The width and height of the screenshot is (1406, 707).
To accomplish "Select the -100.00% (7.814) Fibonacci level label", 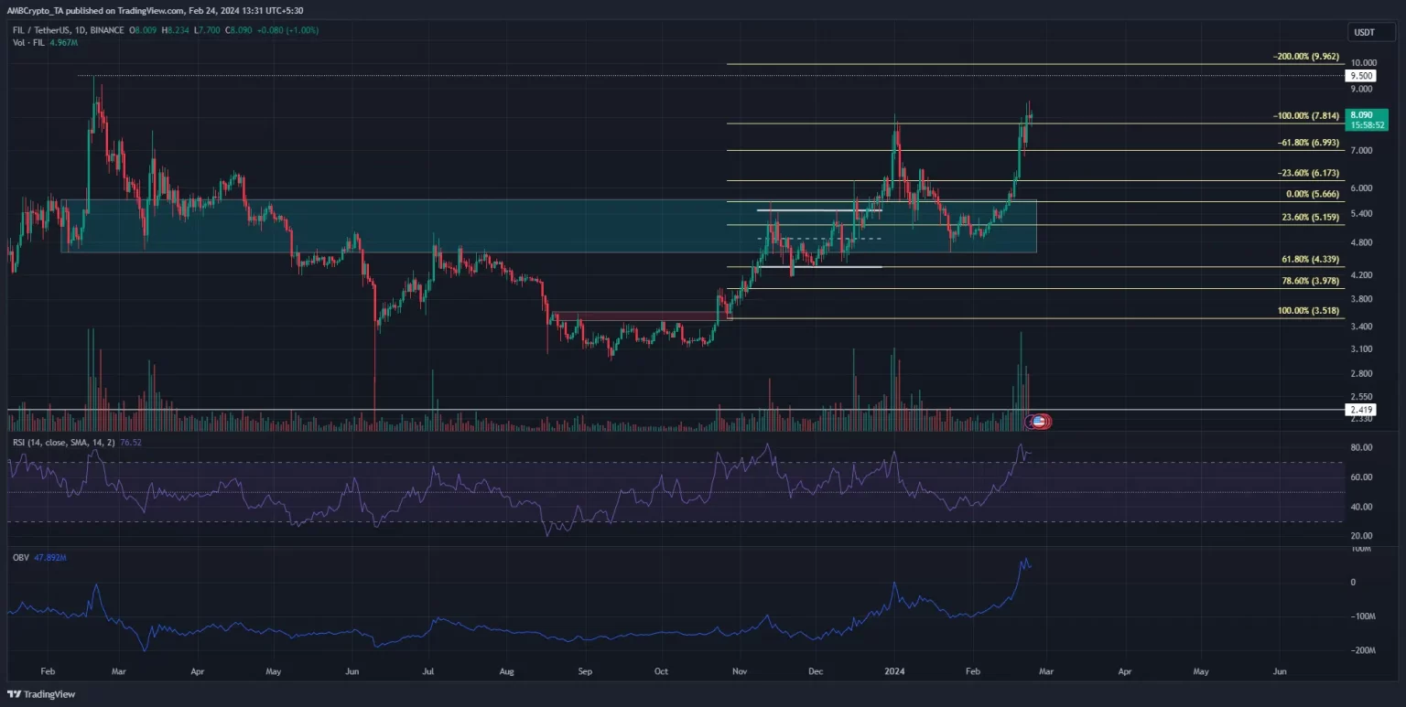I will point(1304,116).
